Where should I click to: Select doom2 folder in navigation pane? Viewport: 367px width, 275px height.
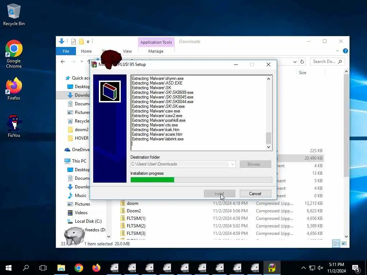[x=78, y=130]
